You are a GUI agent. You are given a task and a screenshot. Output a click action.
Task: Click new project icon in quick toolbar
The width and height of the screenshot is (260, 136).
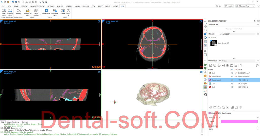click(5, 2)
